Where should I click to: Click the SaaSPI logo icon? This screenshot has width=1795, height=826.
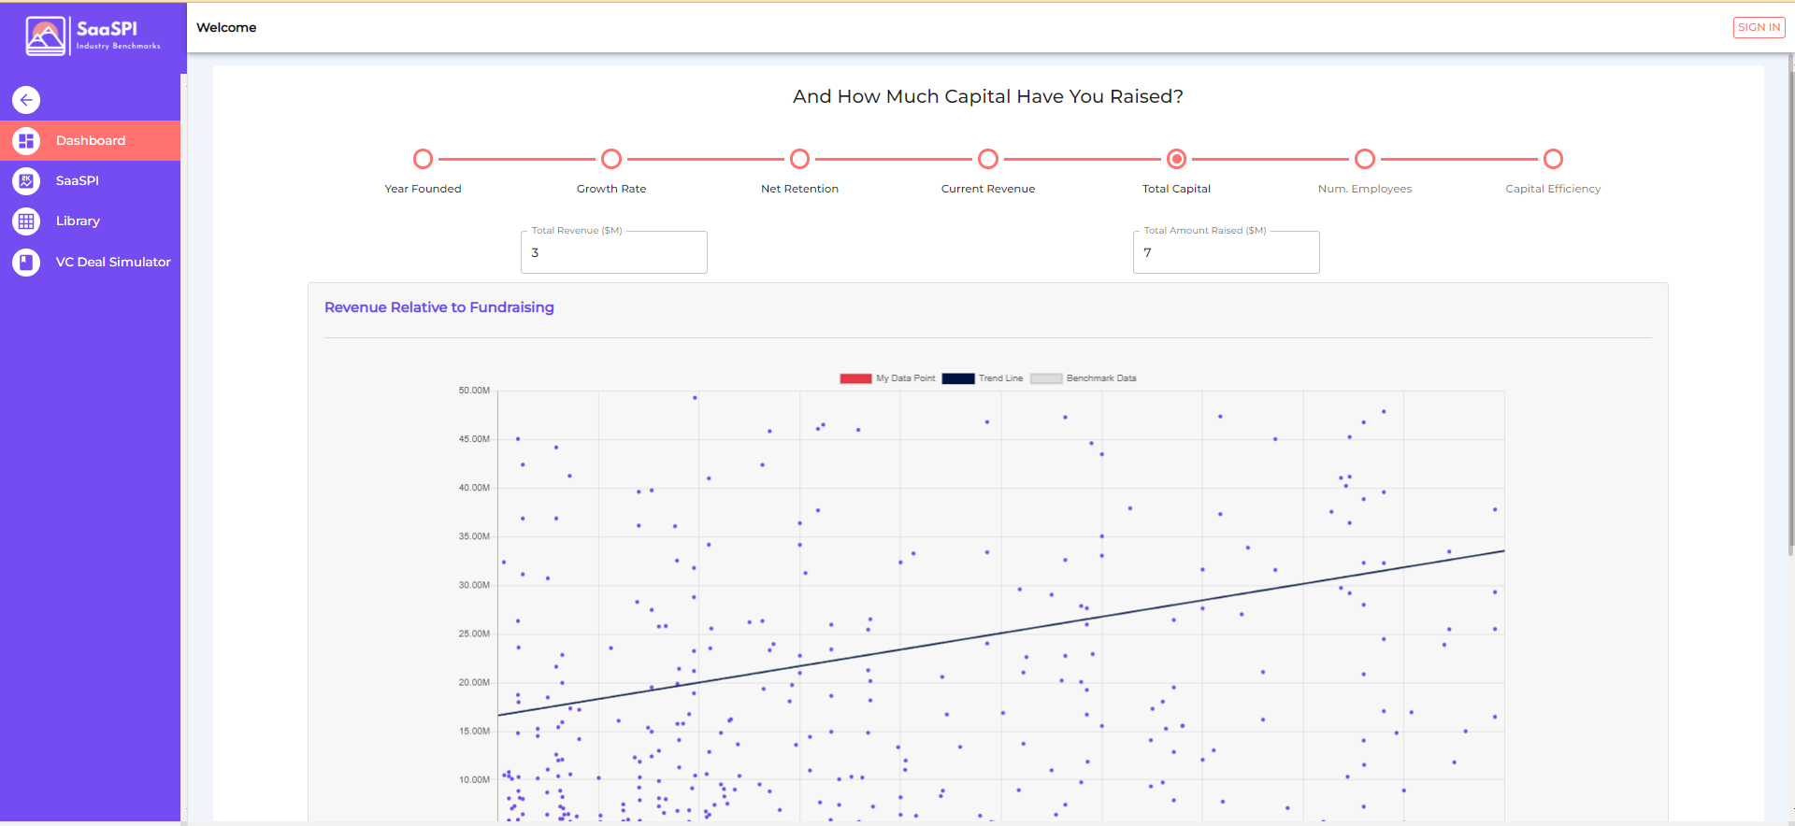coord(46,36)
